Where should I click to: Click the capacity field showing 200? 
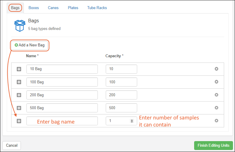point(121,95)
